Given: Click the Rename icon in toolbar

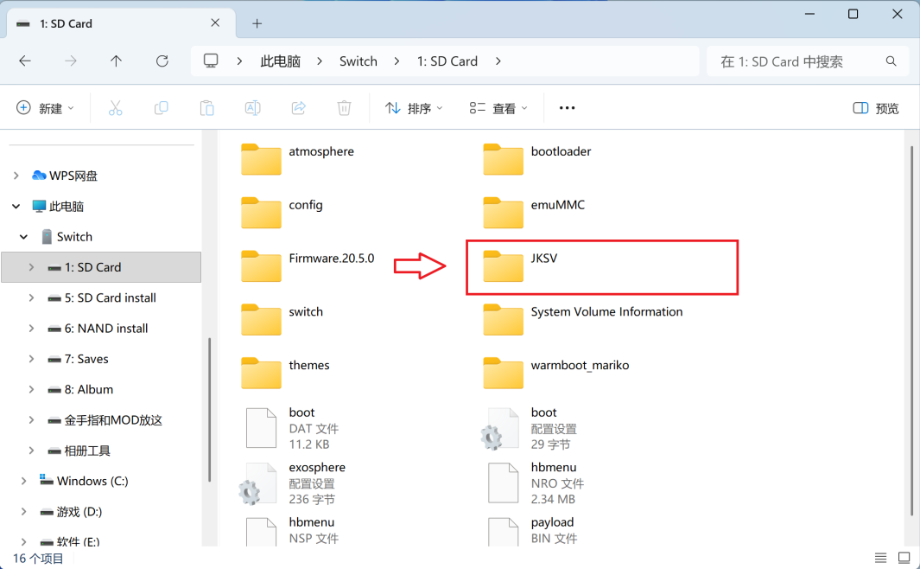Looking at the screenshot, I should pos(252,108).
